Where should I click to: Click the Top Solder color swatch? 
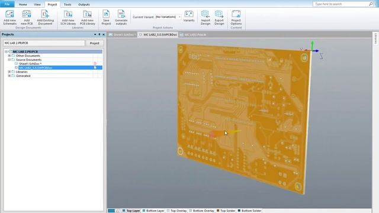tap(218, 211)
